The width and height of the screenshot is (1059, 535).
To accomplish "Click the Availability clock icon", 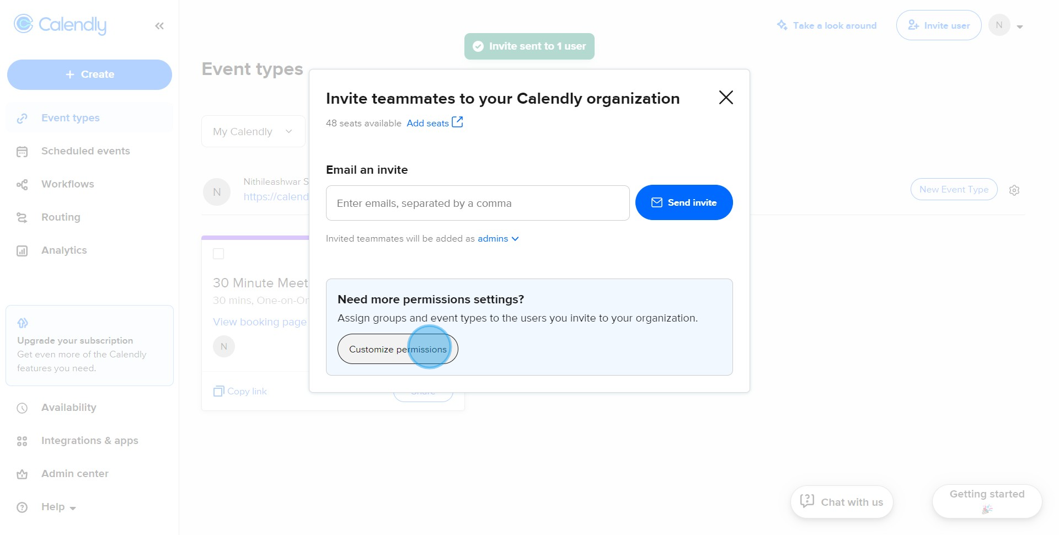I will [x=22, y=408].
